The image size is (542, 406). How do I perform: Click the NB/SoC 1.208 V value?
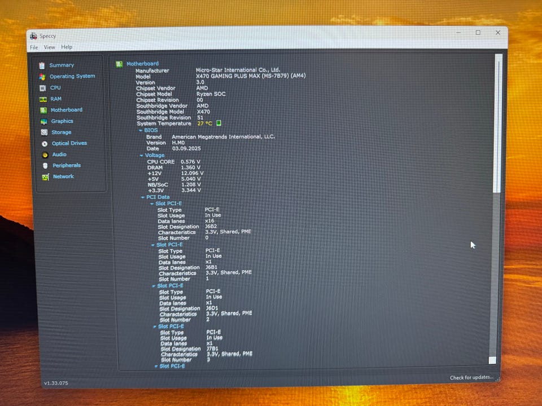[191, 185]
